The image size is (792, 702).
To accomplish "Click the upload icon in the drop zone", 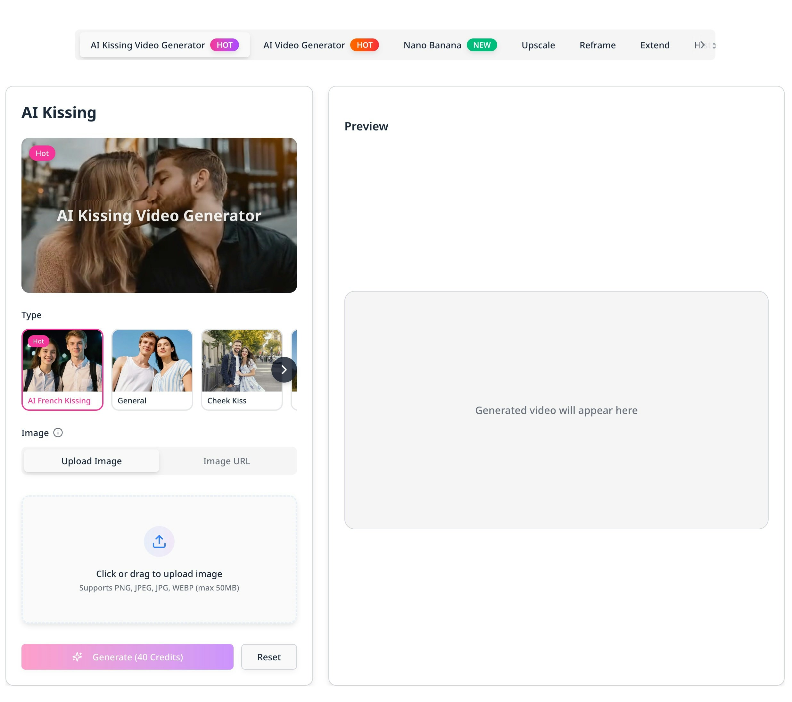I will pyautogui.click(x=159, y=541).
